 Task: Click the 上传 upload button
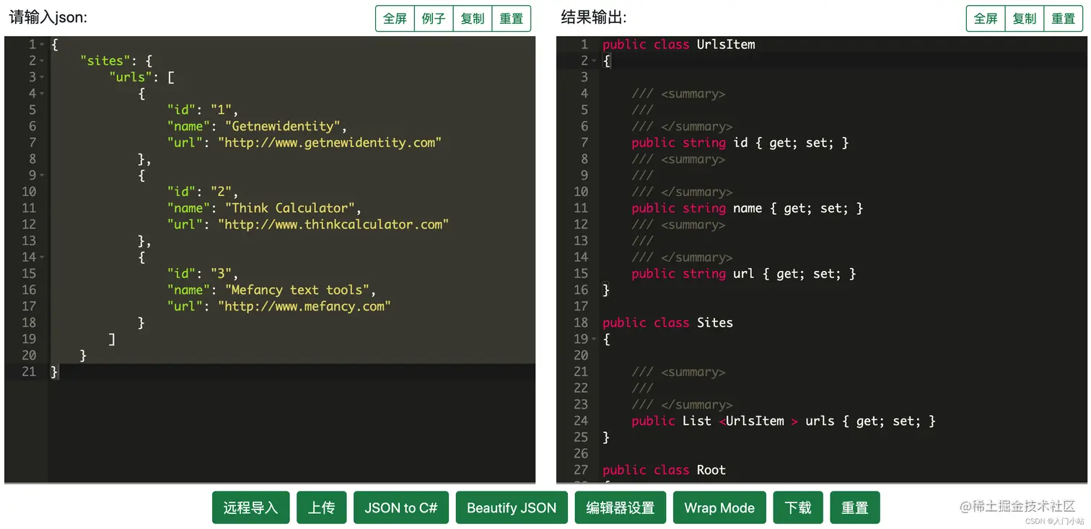(x=321, y=507)
